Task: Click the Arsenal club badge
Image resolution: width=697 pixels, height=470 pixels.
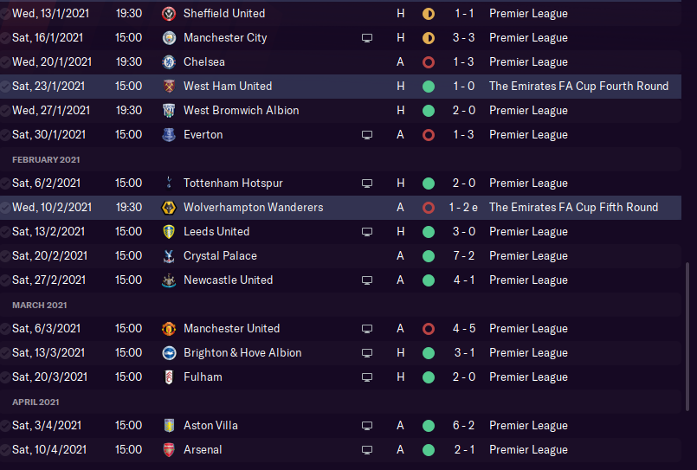Action: tap(168, 450)
